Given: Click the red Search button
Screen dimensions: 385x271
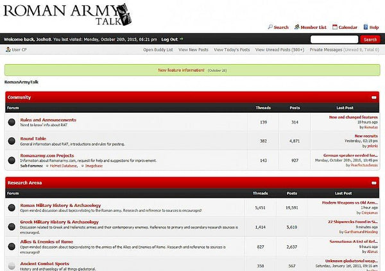Looking at the screenshot, I should (370, 39).
